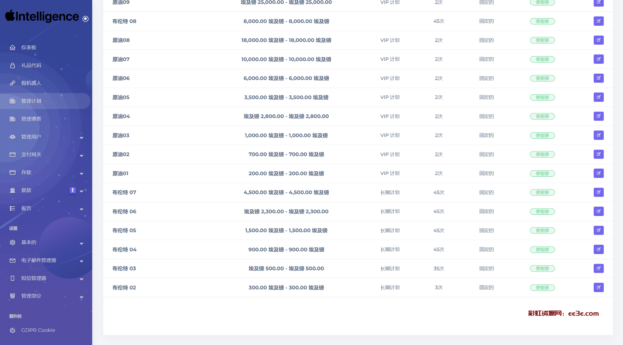Click the 使能够 status badge for 布伦特 07
This screenshot has height=345, width=623.
pos(542,192)
